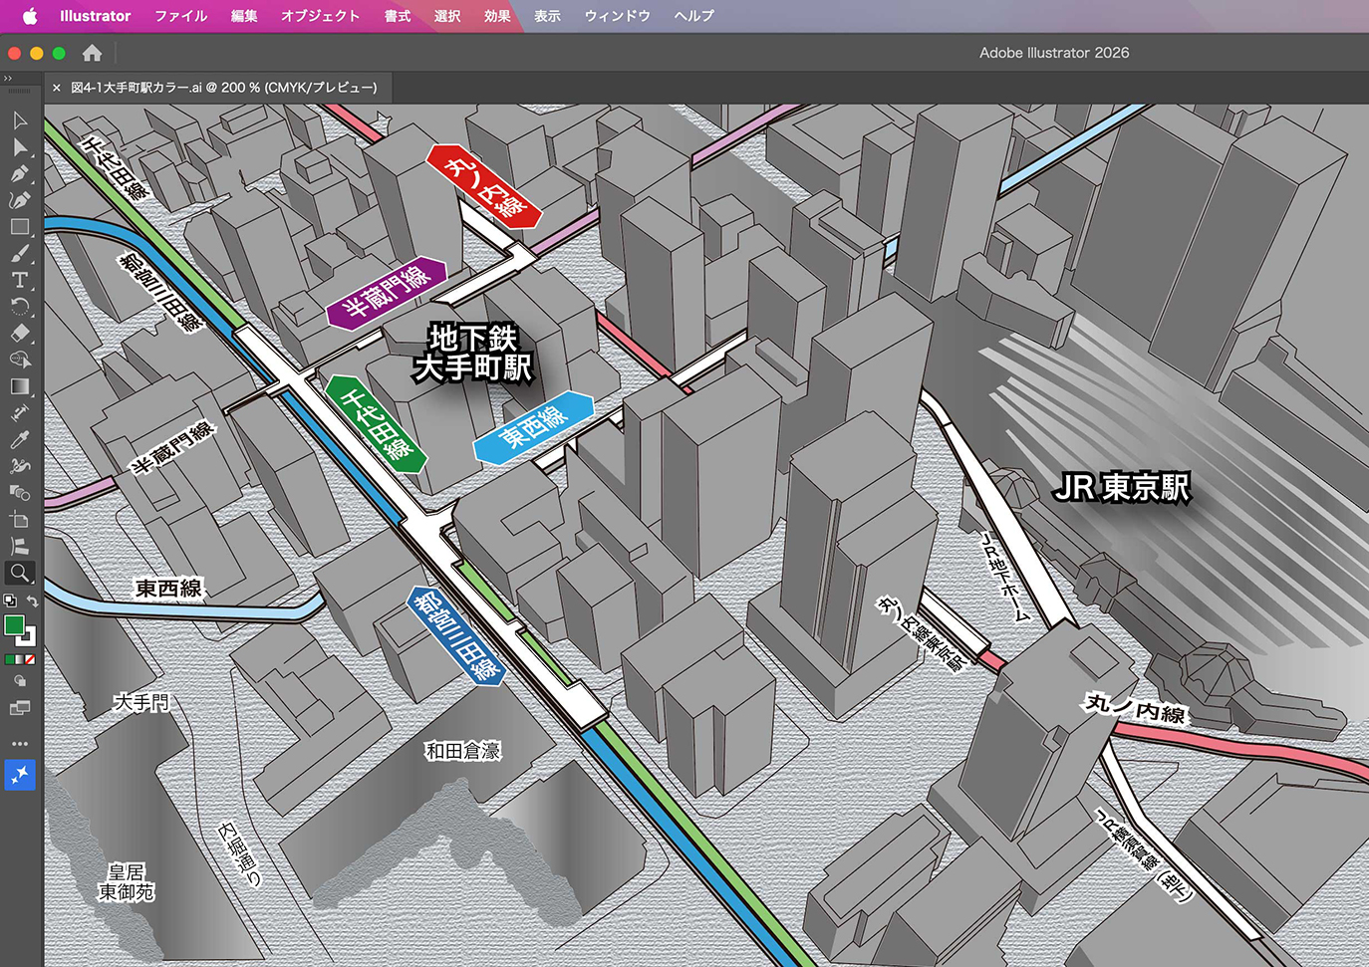Screen dimensions: 1369x967
Task: Open the 効果 menu
Action: (497, 16)
